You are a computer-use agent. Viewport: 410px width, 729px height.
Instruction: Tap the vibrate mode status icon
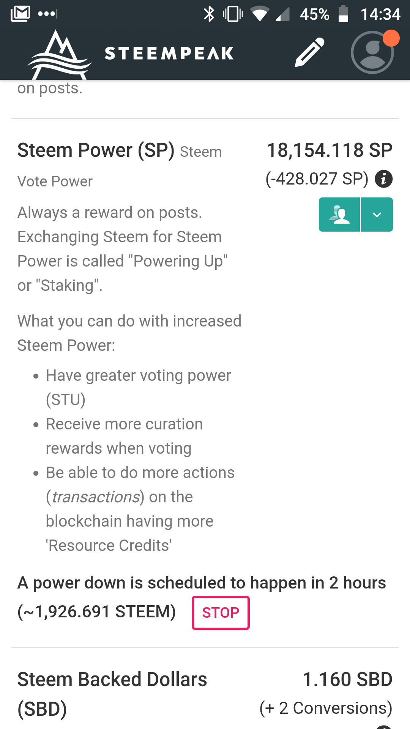(233, 14)
